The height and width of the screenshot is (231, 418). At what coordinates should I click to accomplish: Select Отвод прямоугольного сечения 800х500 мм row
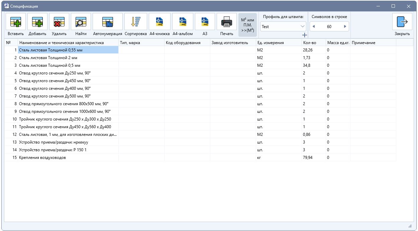pos(200,104)
